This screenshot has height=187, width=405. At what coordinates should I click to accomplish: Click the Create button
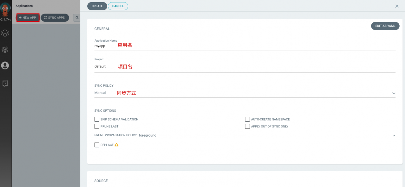97,6
